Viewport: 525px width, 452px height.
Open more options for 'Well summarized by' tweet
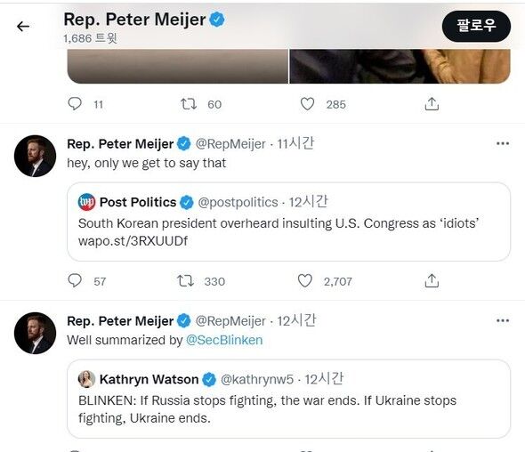pos(503,320)
